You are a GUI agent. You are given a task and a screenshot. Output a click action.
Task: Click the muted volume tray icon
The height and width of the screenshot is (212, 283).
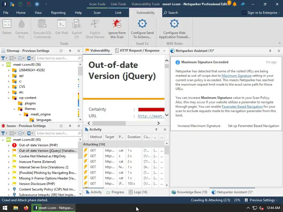(261, 208)
